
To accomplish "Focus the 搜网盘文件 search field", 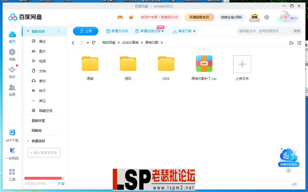I will tap(264, 31).
